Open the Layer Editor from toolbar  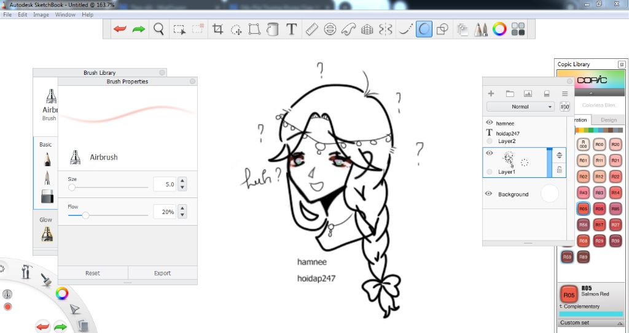[x=463, y=29]
